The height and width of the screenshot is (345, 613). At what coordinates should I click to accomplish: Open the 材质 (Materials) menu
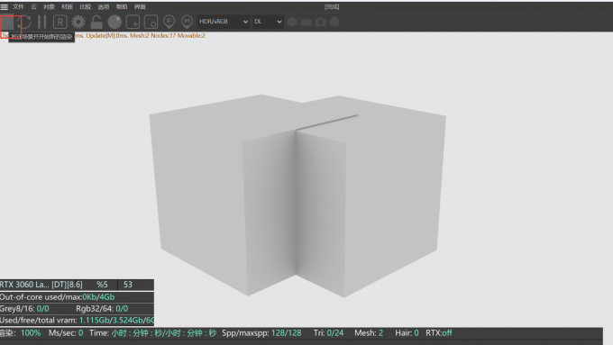[68, 6]
